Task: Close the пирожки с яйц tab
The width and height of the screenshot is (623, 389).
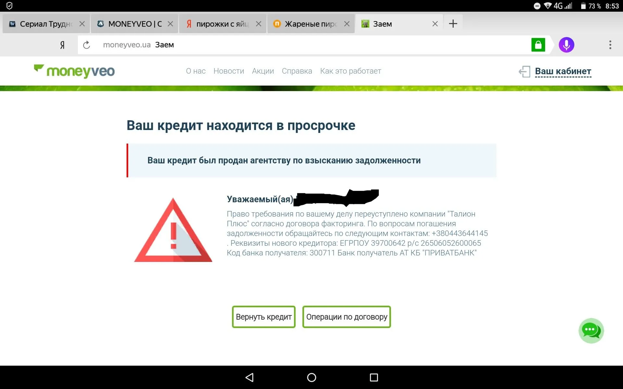Action: (x=258, y=24)
